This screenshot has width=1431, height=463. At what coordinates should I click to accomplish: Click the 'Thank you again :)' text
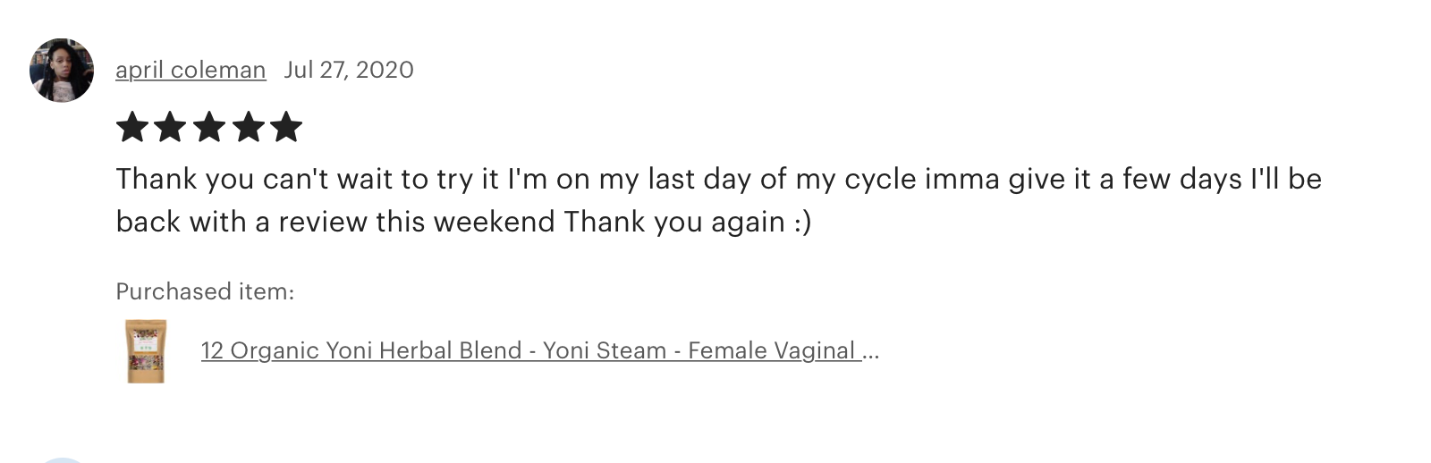pyautogui.click(x=687, y=222)
